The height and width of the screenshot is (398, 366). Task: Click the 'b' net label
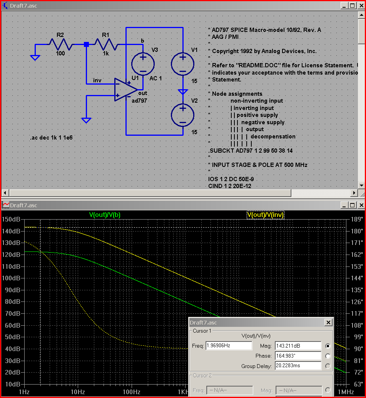point(142,41)
